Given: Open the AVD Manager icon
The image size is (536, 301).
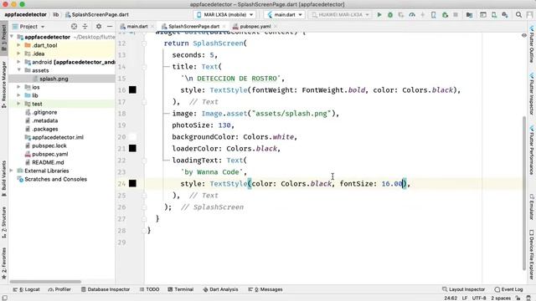Looking at the screenshot, I should point(494,15).
